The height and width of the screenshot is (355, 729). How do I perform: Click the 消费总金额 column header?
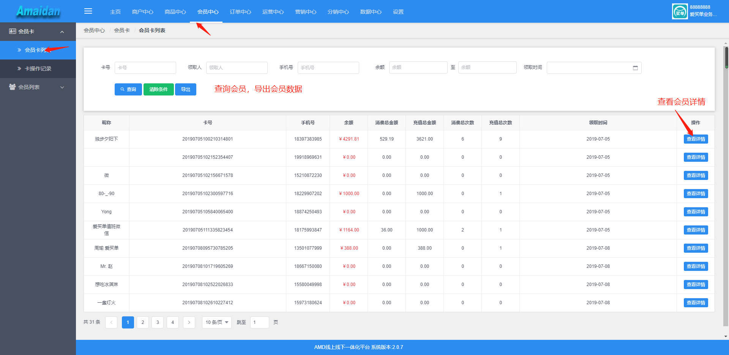387,123
